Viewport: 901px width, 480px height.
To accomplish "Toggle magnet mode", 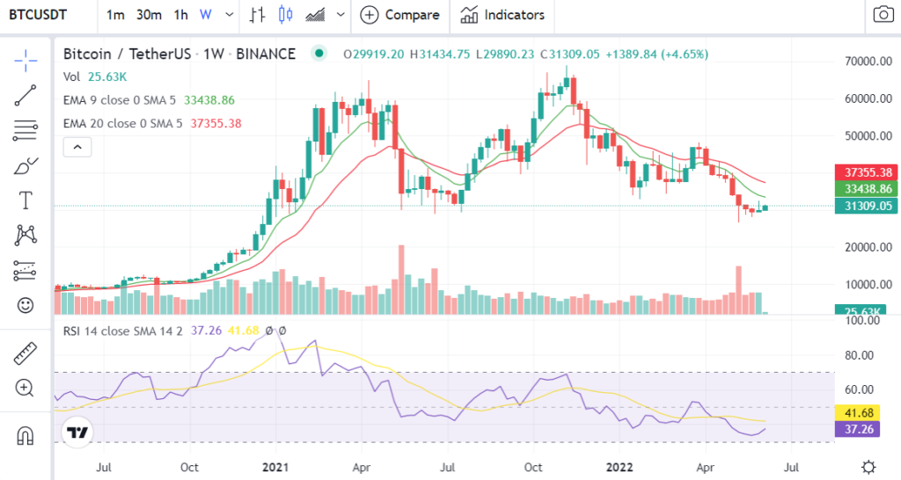I will 26,436.
